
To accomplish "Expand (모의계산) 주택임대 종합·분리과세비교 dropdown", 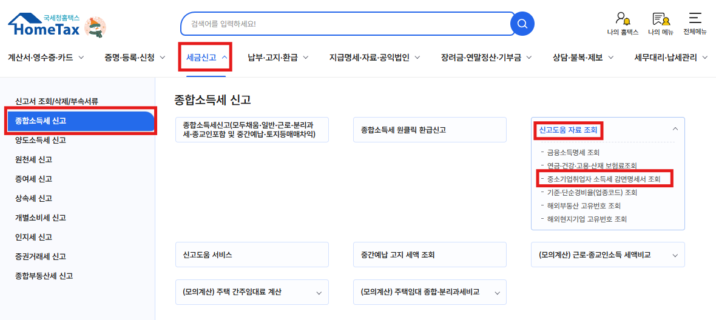I will click(497, 293).
